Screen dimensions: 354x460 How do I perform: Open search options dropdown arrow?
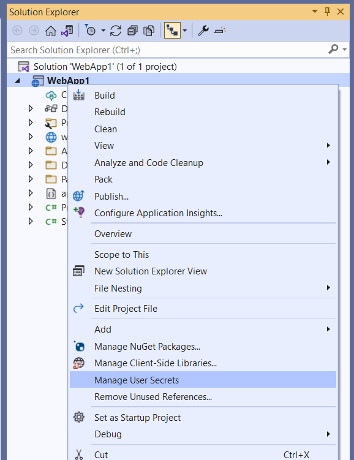345,50
